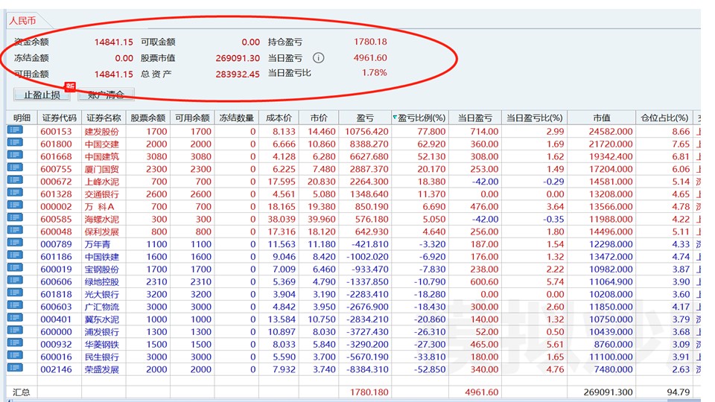Select the 人民币 currency tab
The height and width of the screenshot is (402, 715).
[22, 21]
